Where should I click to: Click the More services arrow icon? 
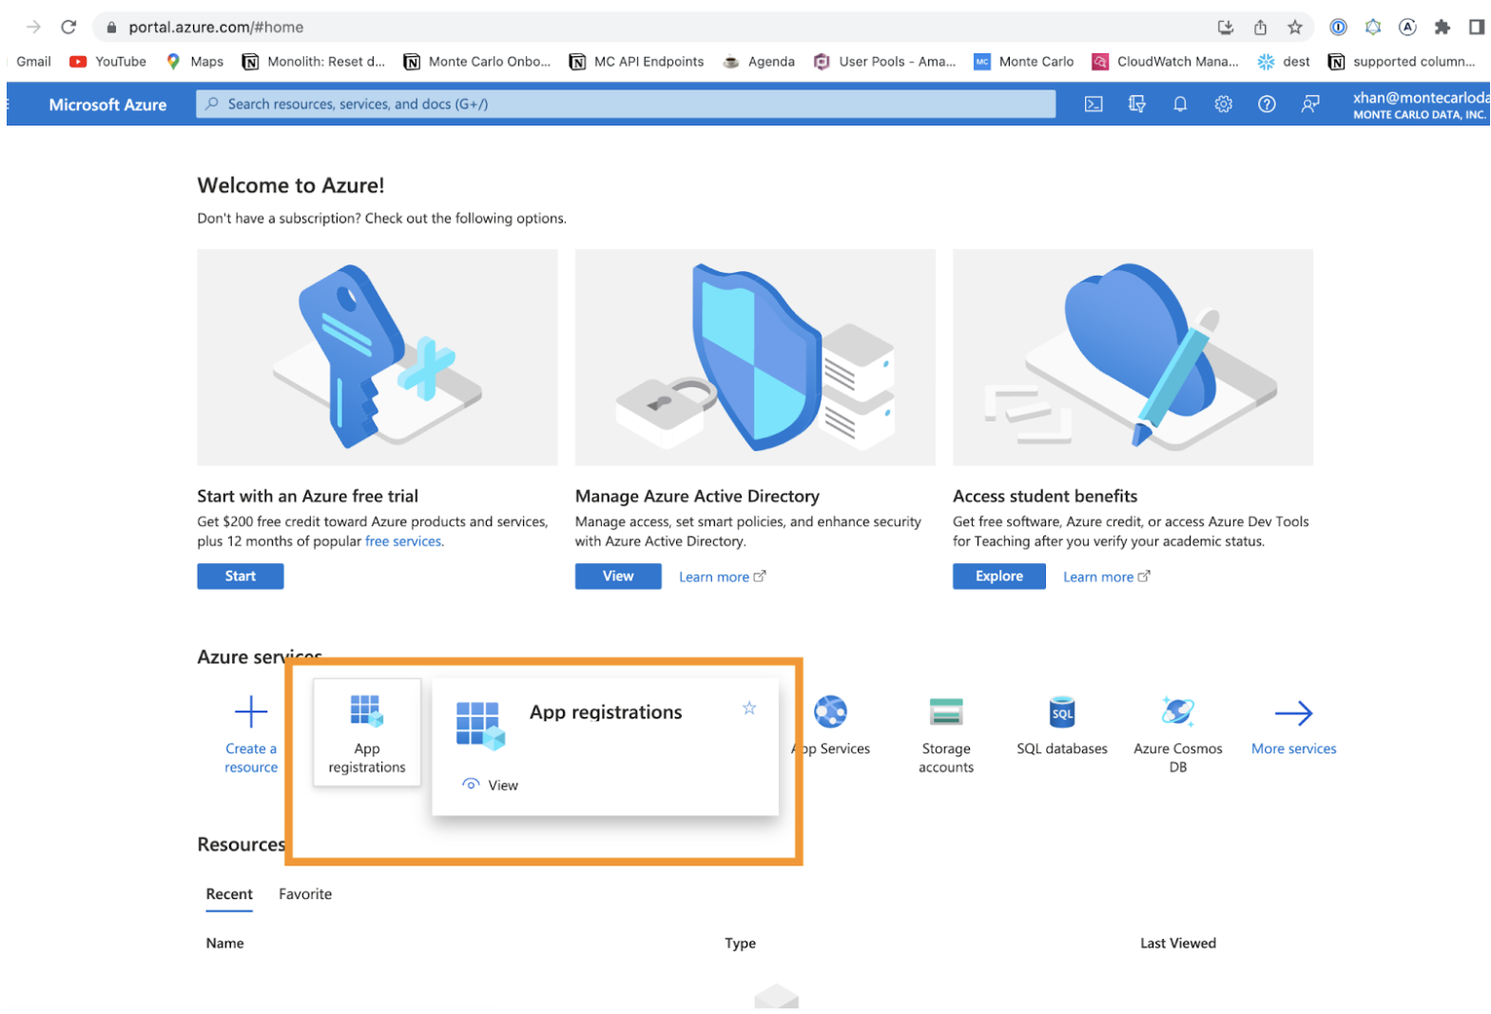[1293, 712]
